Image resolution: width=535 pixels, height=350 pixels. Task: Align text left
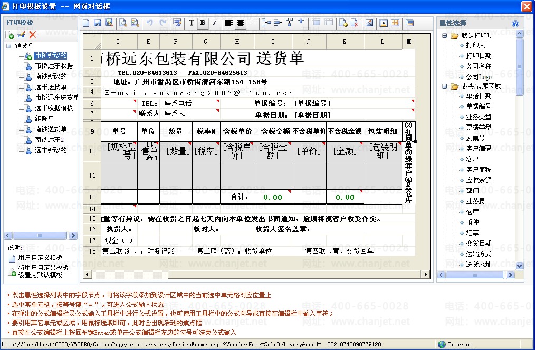click(228, 23)
